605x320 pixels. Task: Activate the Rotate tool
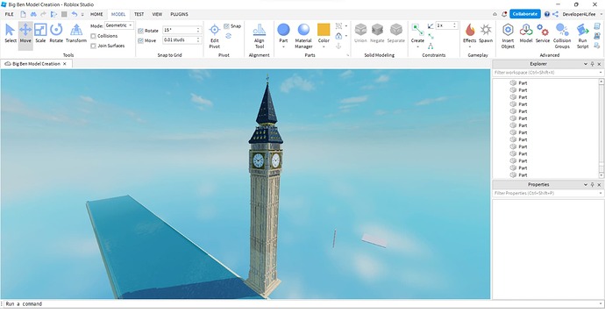click(x=56, y=33)
